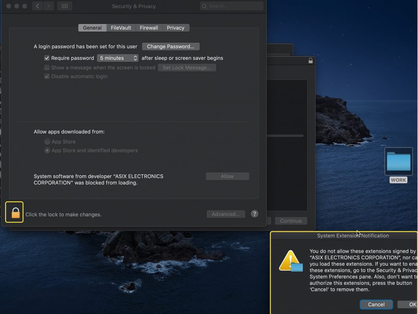Enable showing a message when screen is locked
Viewport: 418px width, 314px height.
(x=47, y=68)
